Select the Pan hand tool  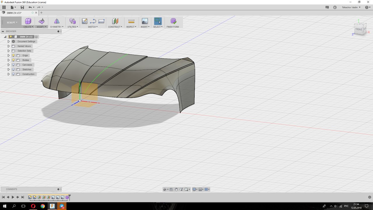tap(176, 189)
